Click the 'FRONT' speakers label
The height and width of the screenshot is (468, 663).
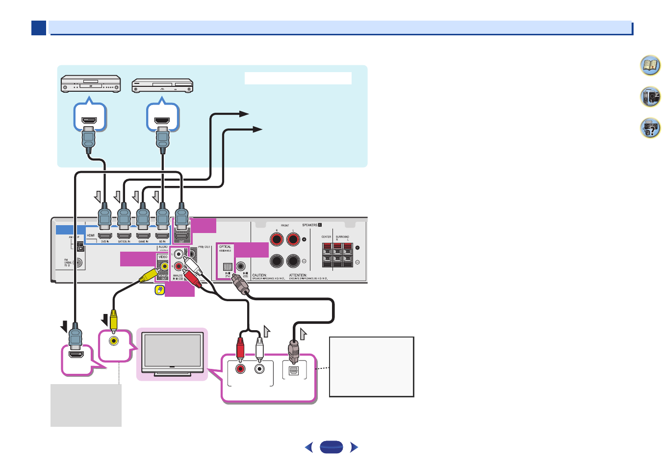[x=285, y=226]
